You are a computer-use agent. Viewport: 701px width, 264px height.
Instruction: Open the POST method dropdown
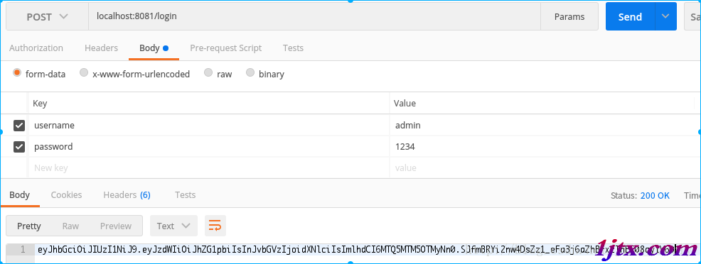[47, 16]
